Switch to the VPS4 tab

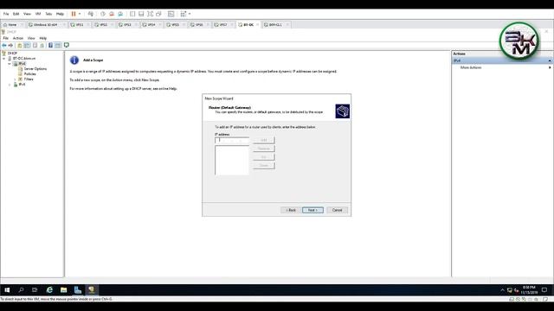point(151,25)
